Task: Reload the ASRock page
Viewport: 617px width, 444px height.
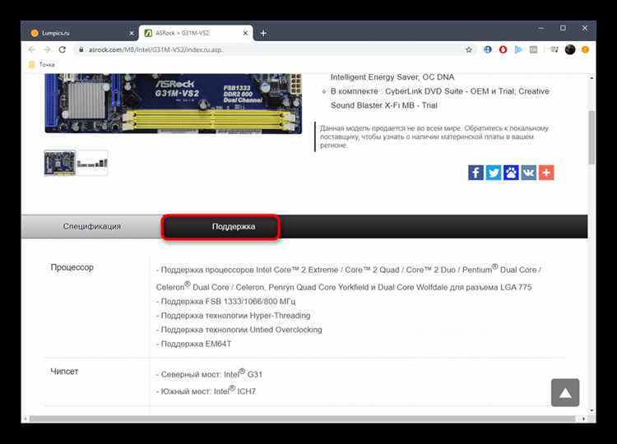Action: coord(63,49)
